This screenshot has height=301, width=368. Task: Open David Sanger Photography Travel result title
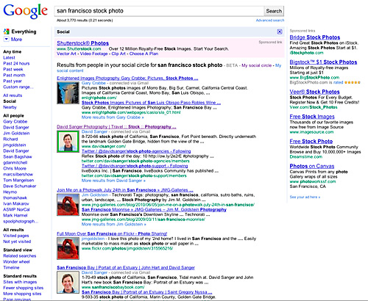point(116,127)
